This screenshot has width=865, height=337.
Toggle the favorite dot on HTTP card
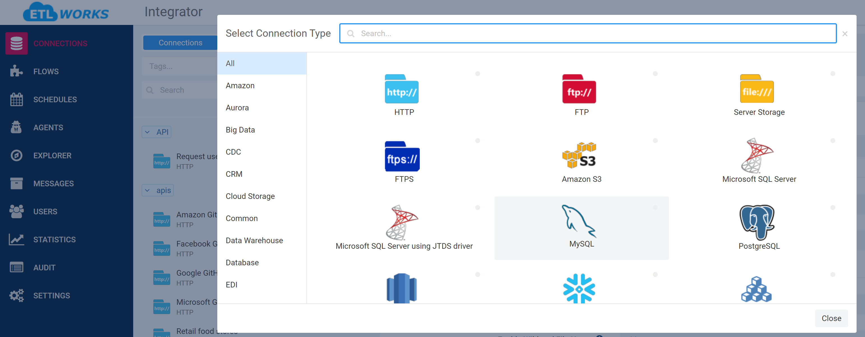(x=478, y=74)
